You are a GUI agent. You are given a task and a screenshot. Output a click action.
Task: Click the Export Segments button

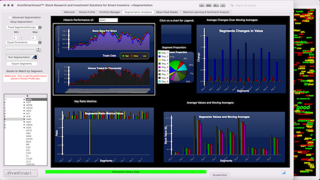(21, 63)
